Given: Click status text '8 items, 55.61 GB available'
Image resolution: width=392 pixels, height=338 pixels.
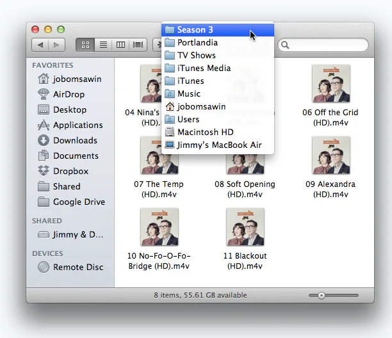Looking at the screenshot, I should [200, 295].
